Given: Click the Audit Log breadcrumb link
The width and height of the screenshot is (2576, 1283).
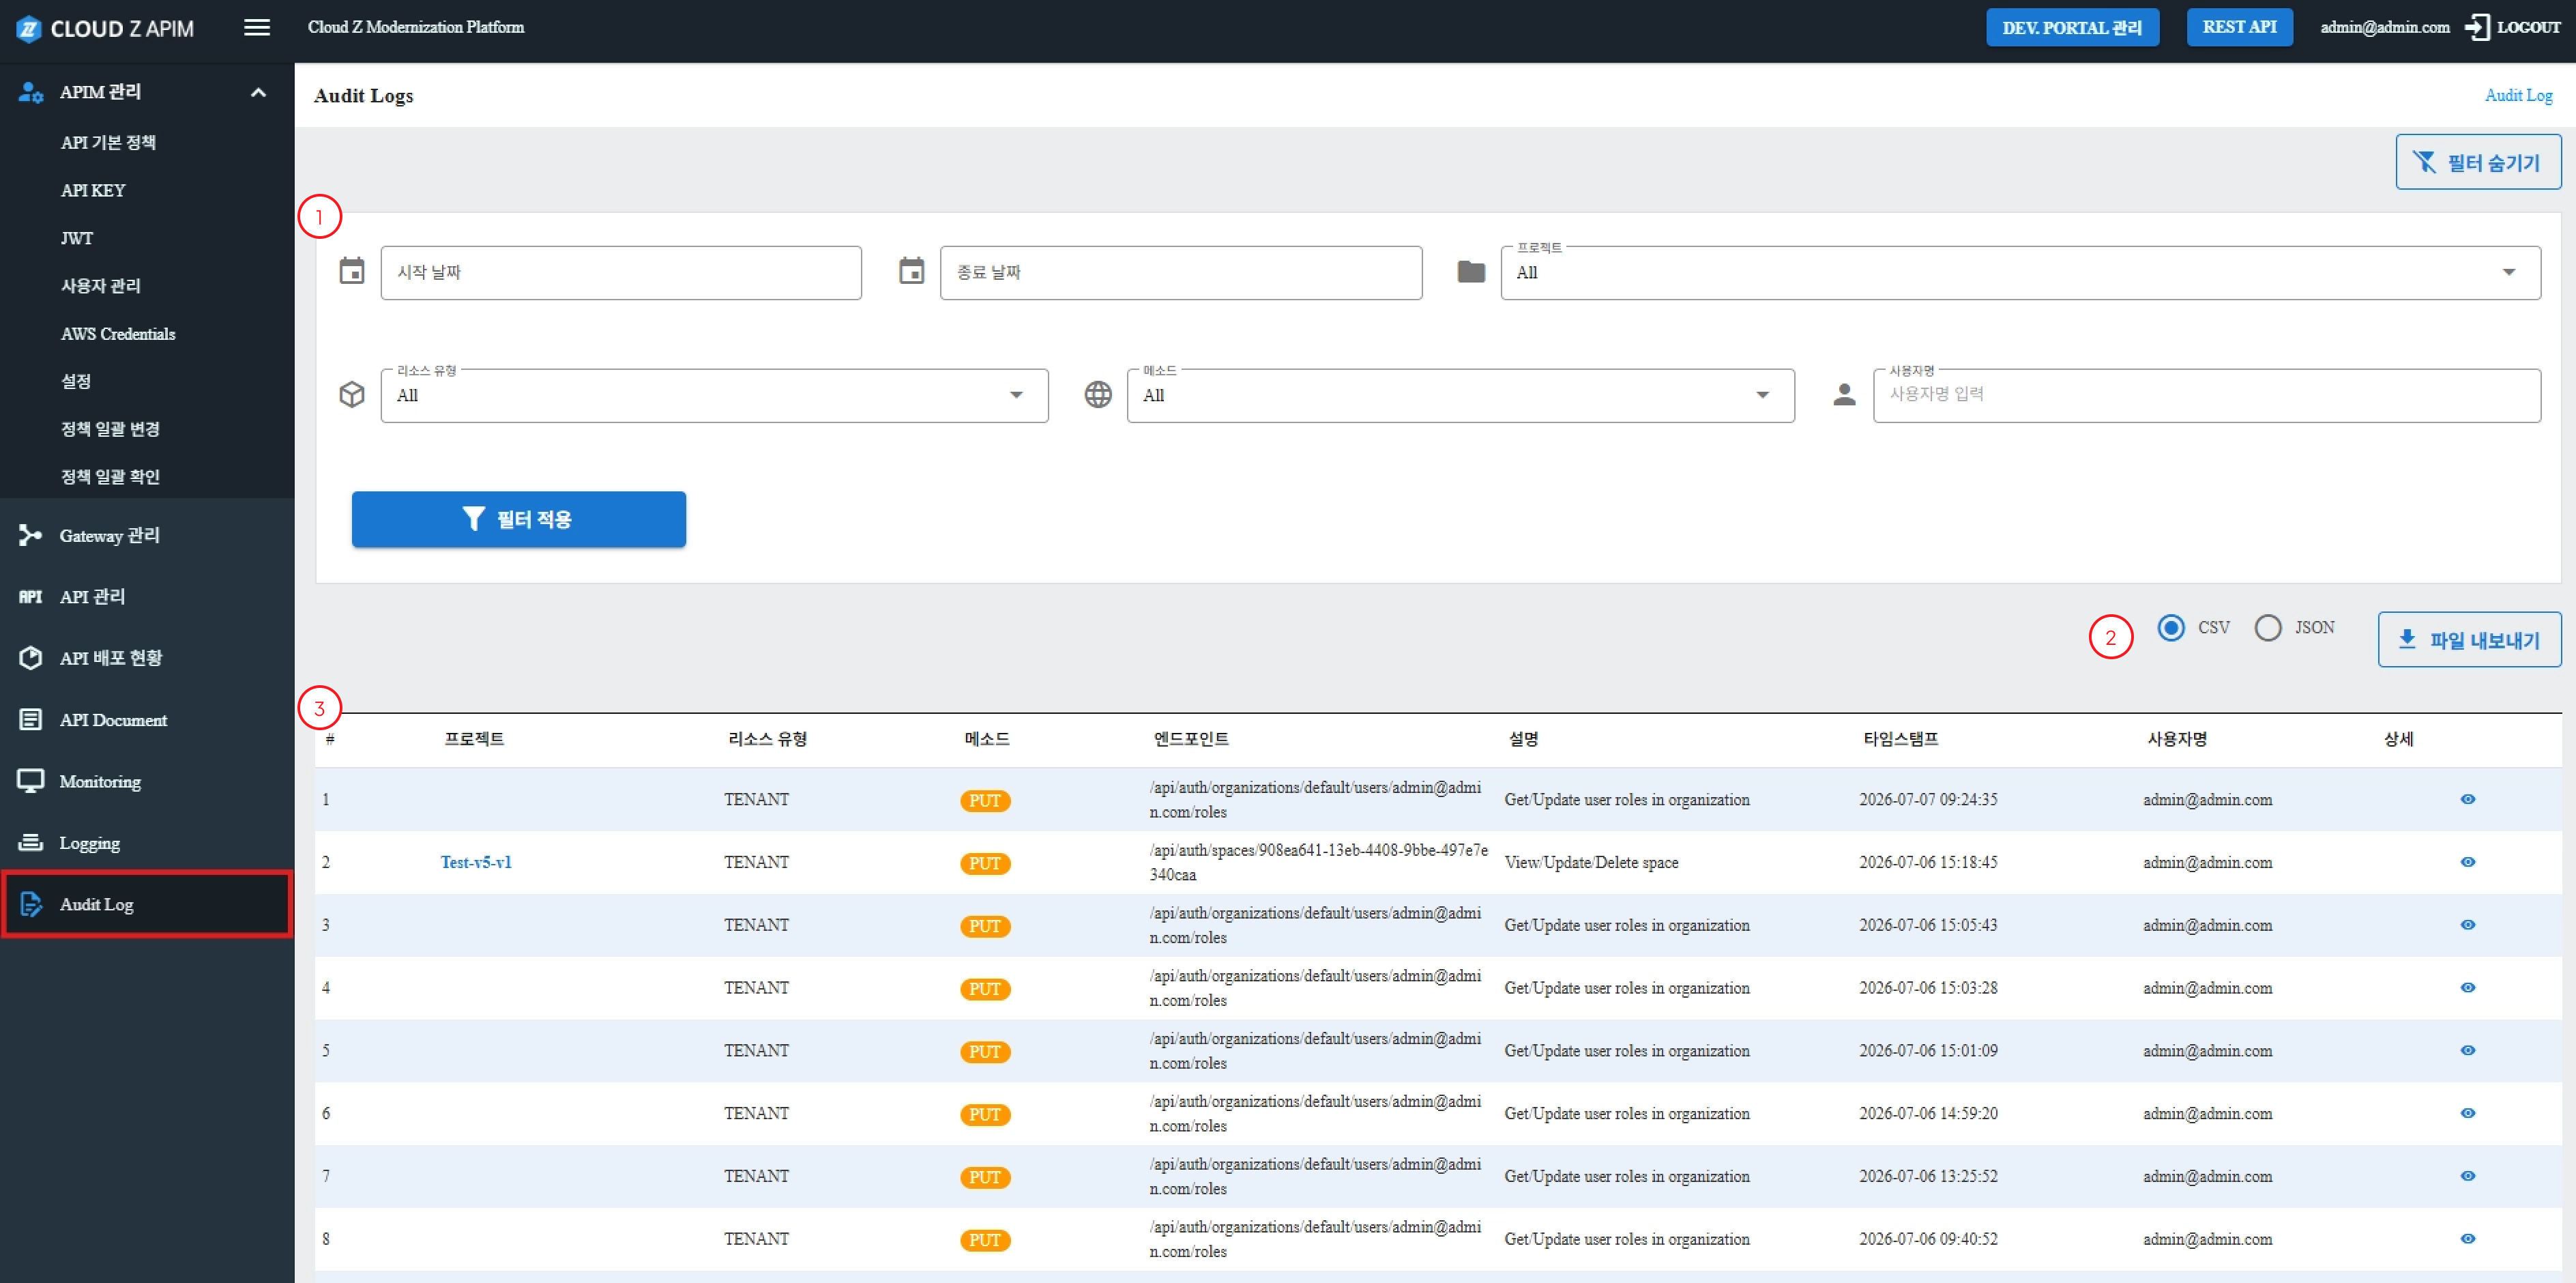Looking at the screenshot, I should click(x=2518, y=95).
